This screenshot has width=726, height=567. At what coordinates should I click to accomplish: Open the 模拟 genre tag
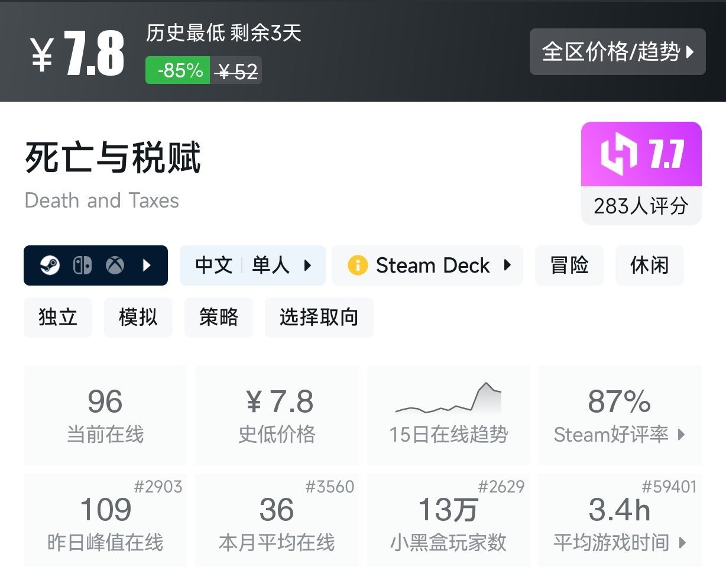138,317
